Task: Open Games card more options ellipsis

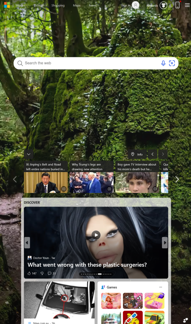Action: tap(160, 287)
